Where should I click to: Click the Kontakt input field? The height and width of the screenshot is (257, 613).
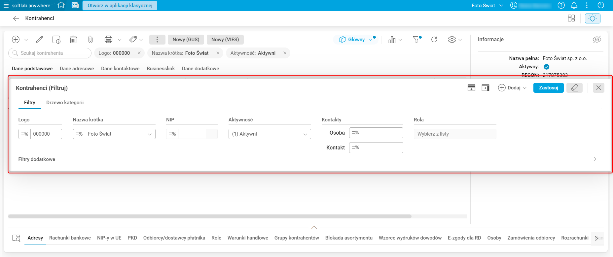[382, 147]
